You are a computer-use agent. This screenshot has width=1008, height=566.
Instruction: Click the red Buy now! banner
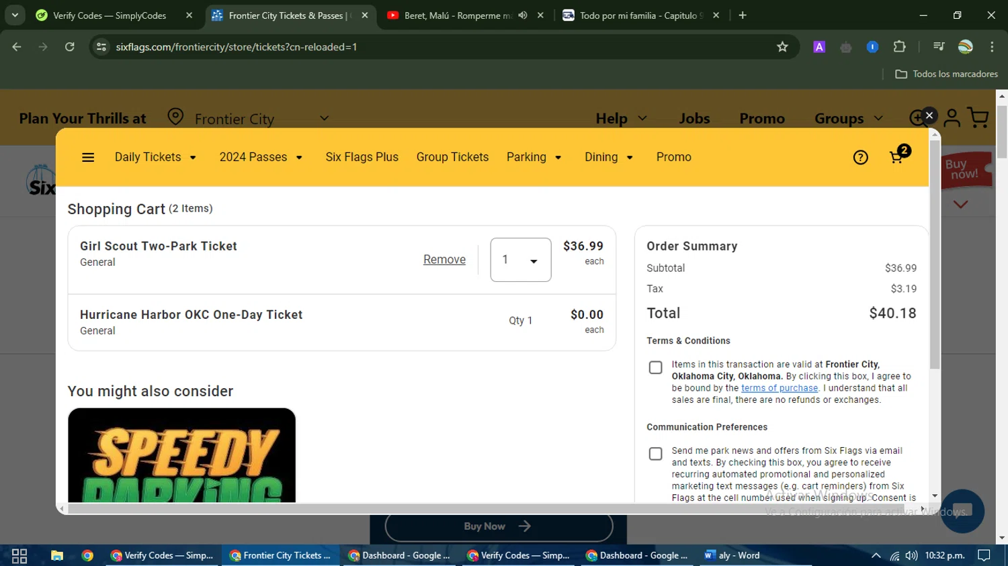coord(966,169)
